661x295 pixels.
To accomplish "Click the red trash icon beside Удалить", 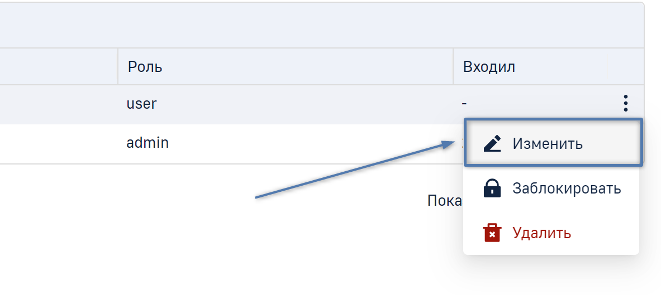I will pyautogui.click(x=492, y=233).
